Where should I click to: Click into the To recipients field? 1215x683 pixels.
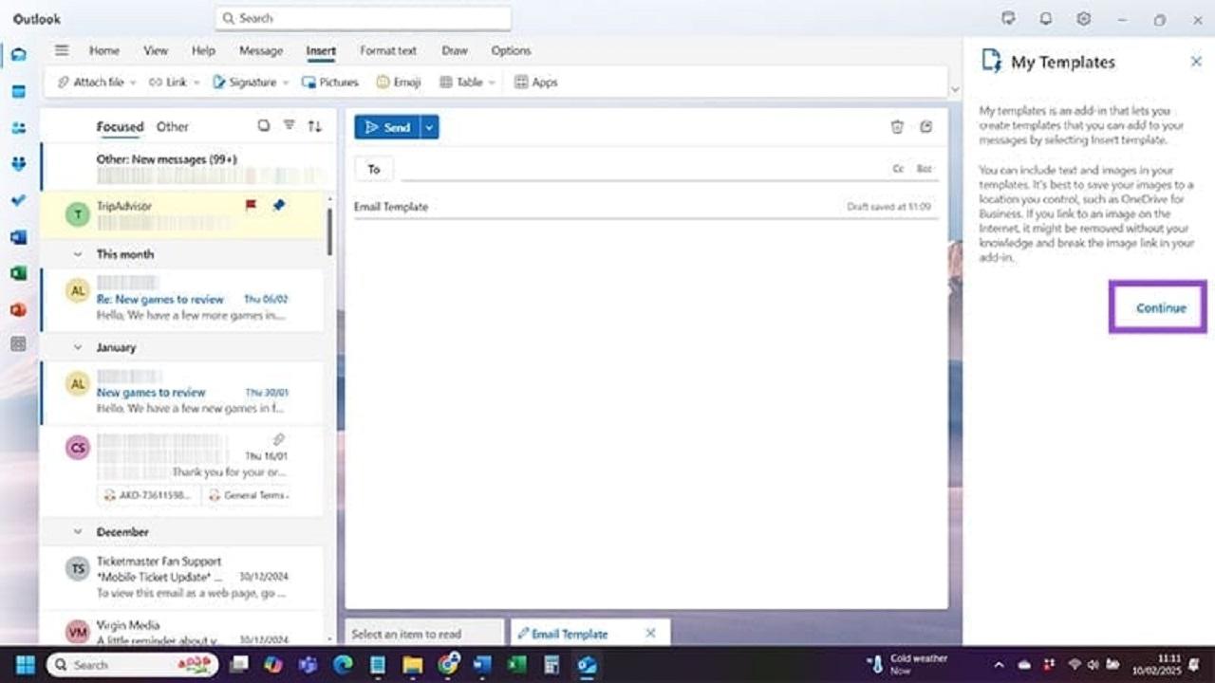pyautogui.click(x=636, y=169)
